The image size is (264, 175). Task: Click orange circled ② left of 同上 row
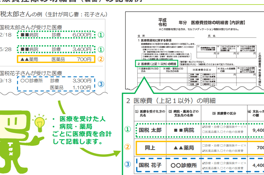click(128, 147)
